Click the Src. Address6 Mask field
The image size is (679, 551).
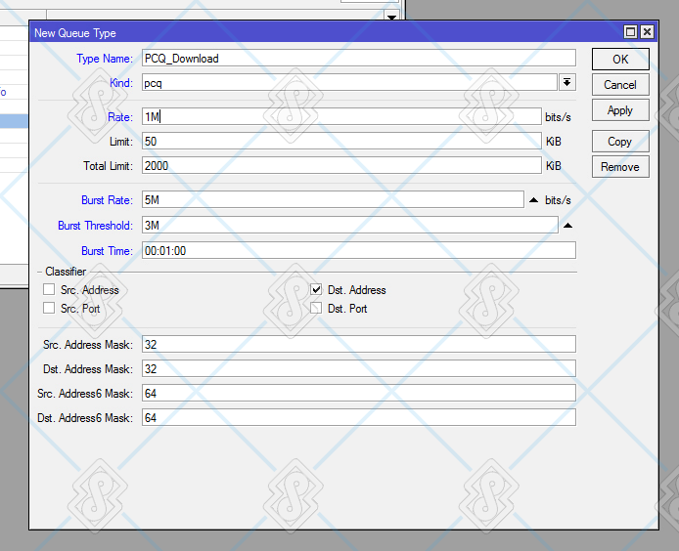pos(358,393)
